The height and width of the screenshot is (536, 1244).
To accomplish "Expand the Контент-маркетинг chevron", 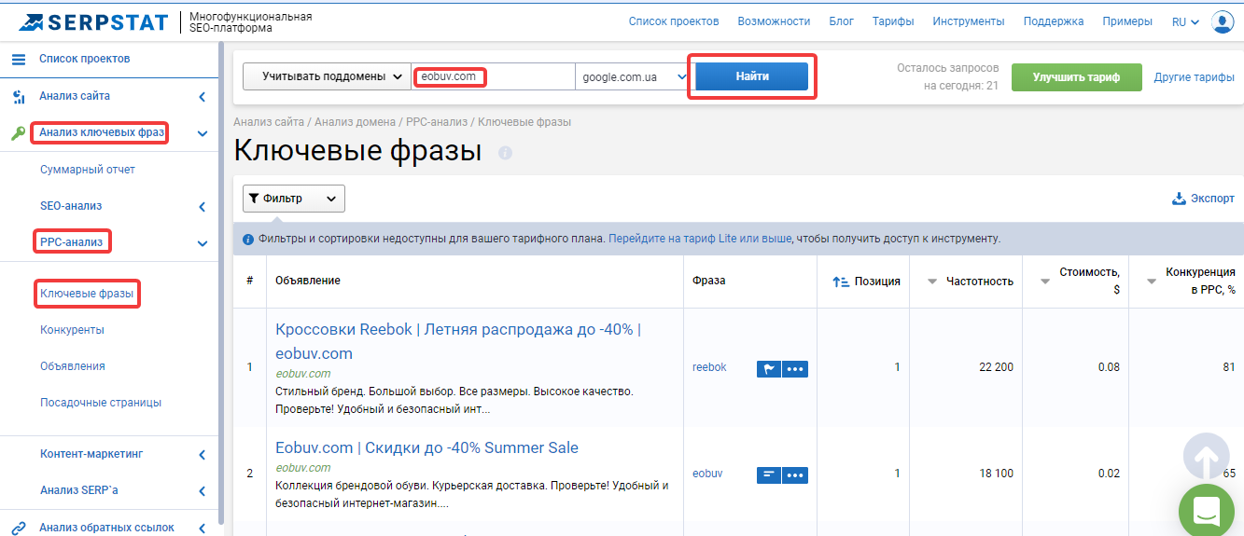I will click(x=203, y=455).
